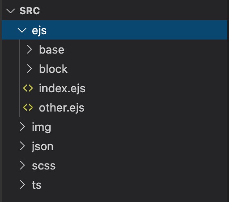Expand the img folder chevron
This screenshot has height=202, width=229.
tap(22, 127)
